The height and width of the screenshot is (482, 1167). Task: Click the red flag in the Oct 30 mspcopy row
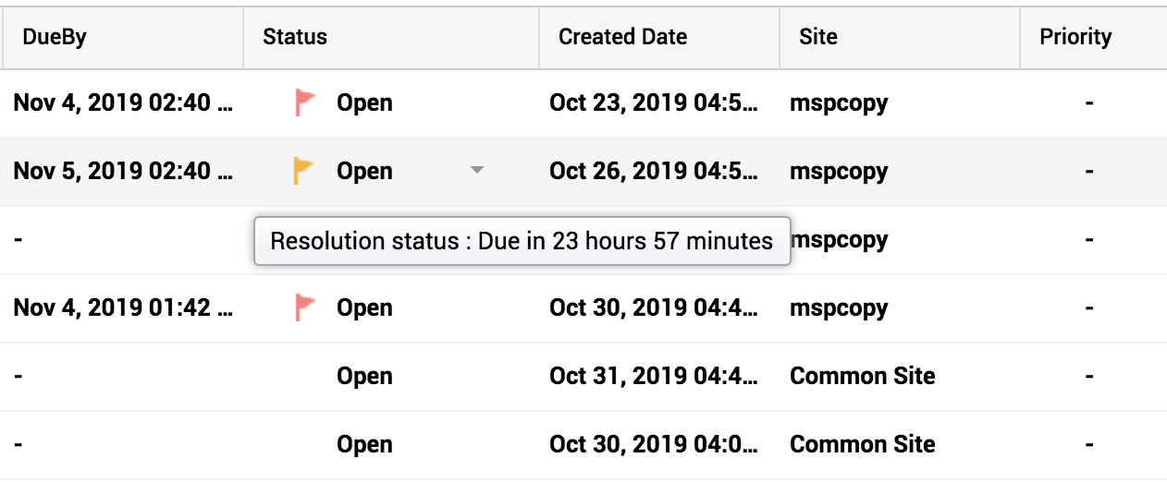pyautogui.click(x=305, y=307)
